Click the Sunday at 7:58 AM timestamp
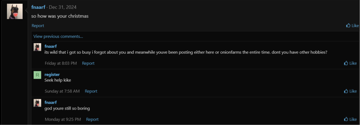 [x=62, y=91]
